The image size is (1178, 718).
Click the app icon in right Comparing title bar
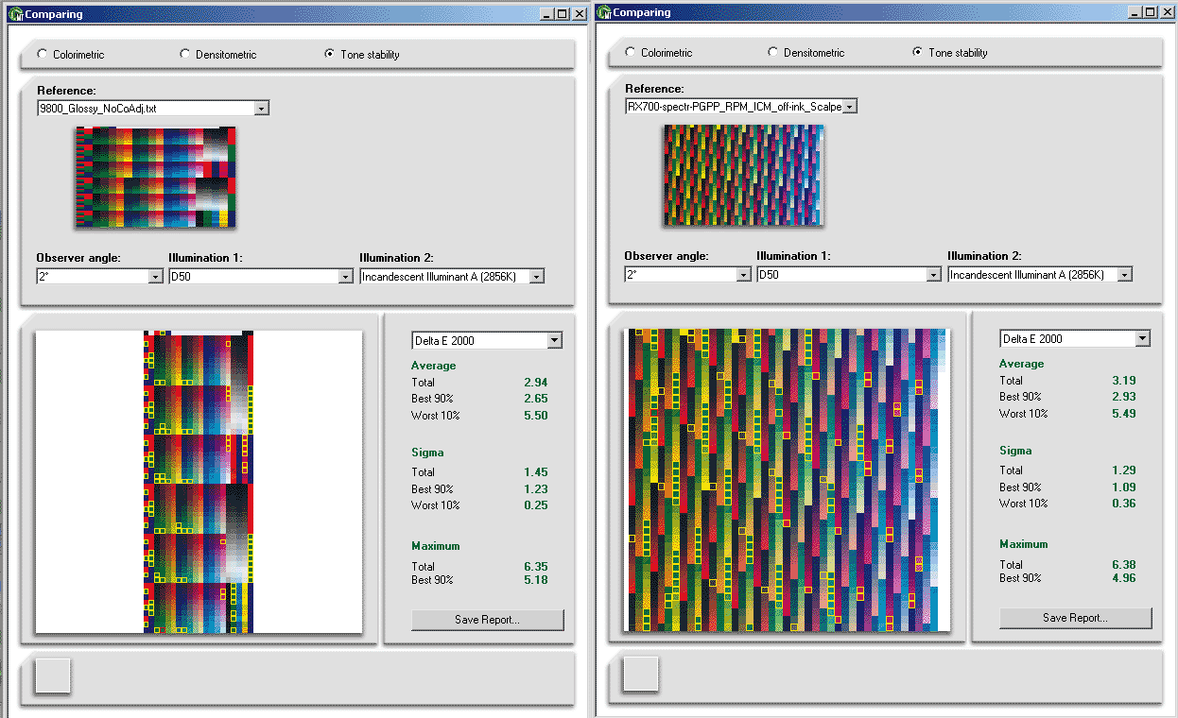pos(603,12)
